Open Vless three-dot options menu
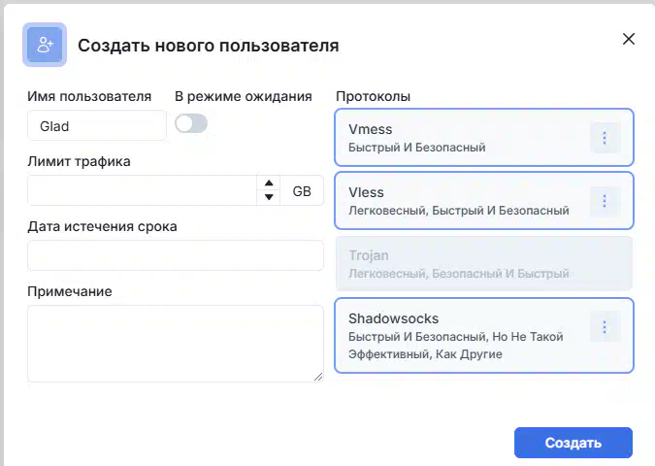 (605, 201)
